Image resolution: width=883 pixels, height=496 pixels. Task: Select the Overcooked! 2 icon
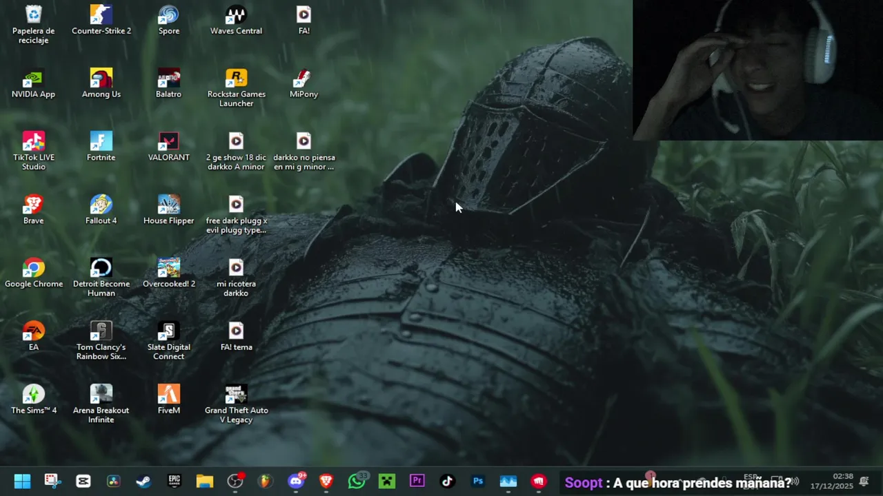point(168,273)
